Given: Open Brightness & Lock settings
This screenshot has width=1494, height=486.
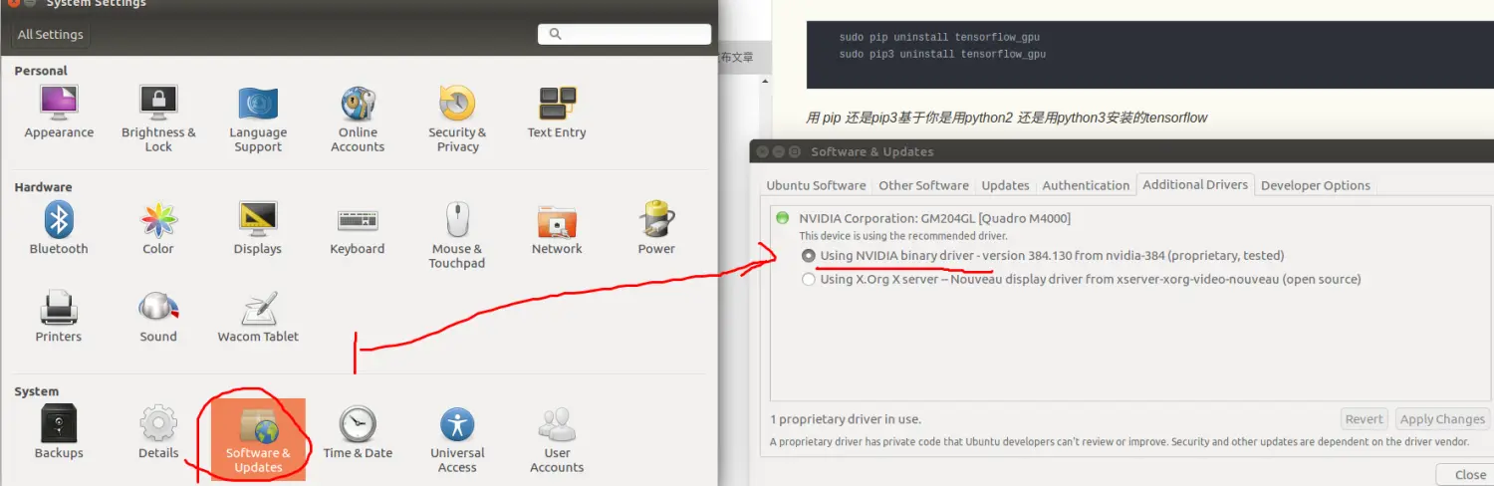Looking at the screenshot, I should click(x=158, y=119).
